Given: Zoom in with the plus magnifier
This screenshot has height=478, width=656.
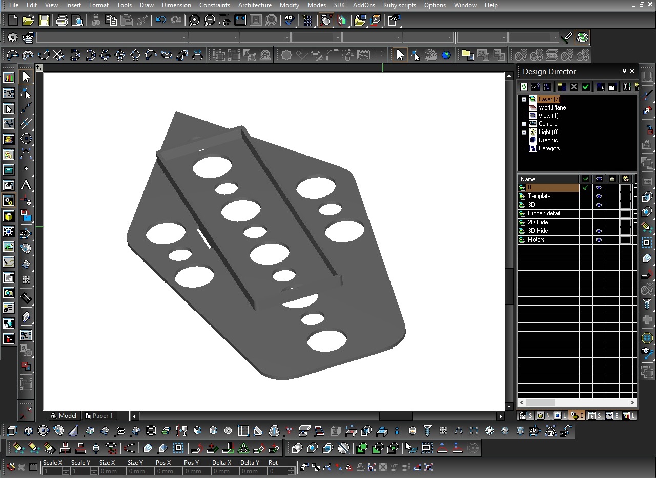Looking at the screenshot, I should coord(194,20).
